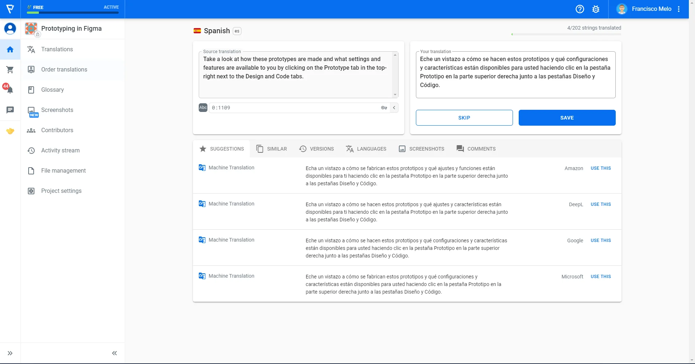The width and height of the screenshot is (695, 364).
Task: Click the key icon beside string ID
Action: [384, 108]
